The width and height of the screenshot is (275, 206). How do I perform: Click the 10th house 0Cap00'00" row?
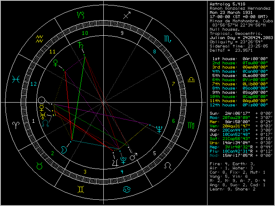pyautogui.click(x=239, y=97)
